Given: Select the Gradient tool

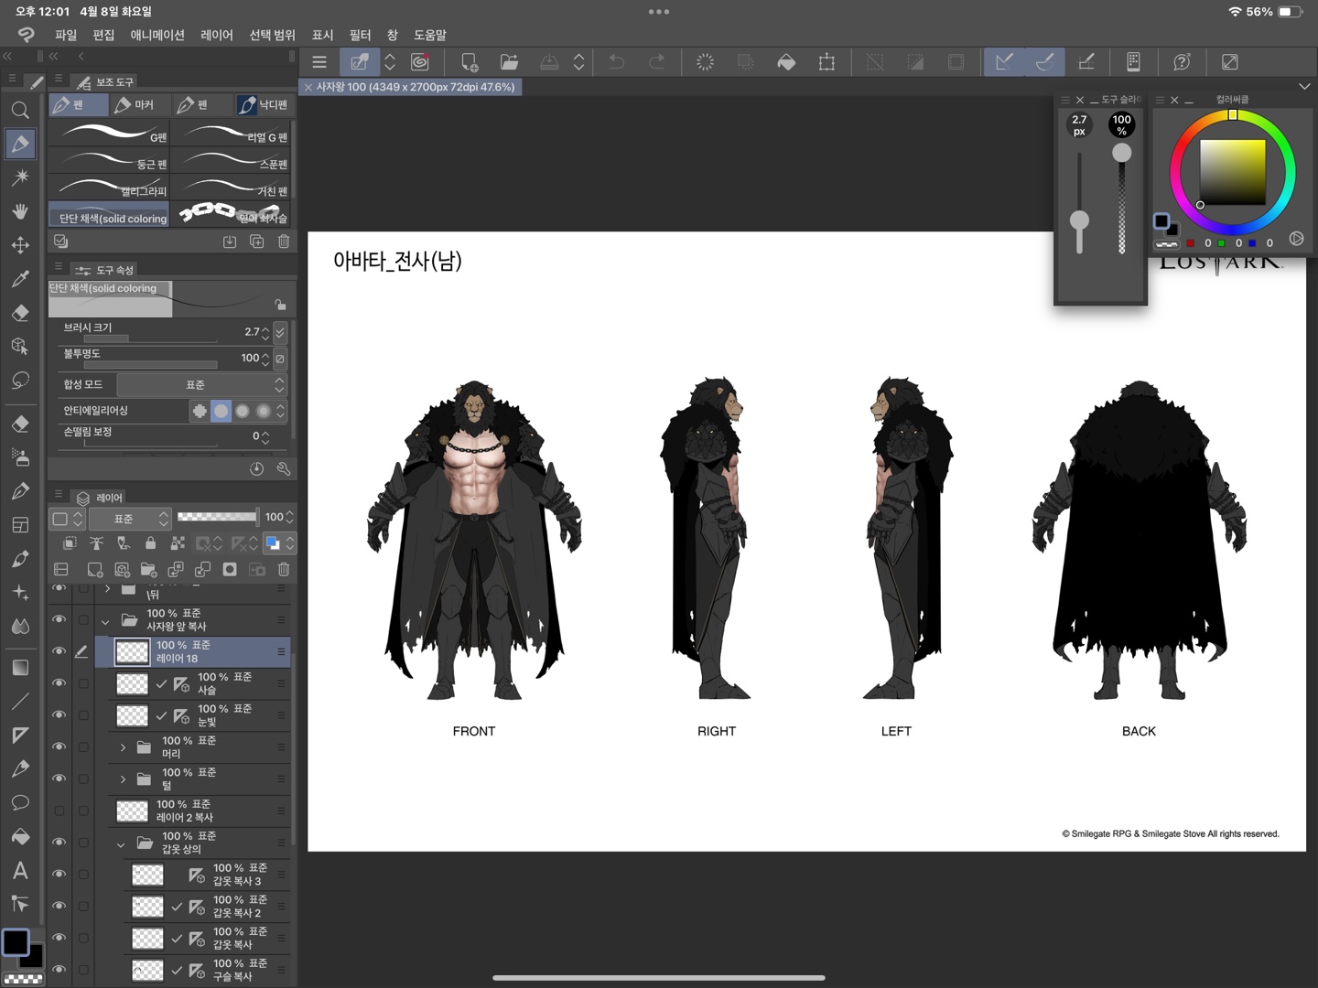Looking at the screenshot, I should pos(20,668).
